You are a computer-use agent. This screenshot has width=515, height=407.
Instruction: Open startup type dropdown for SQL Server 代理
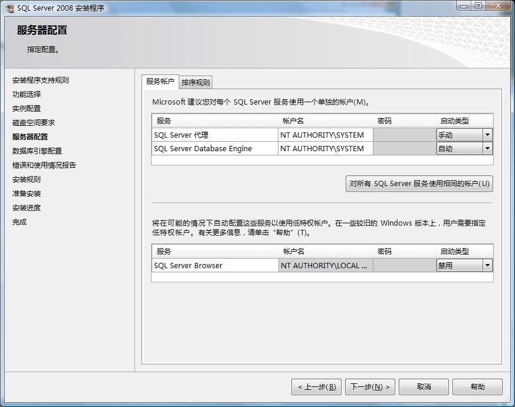(x=487, y=135)
